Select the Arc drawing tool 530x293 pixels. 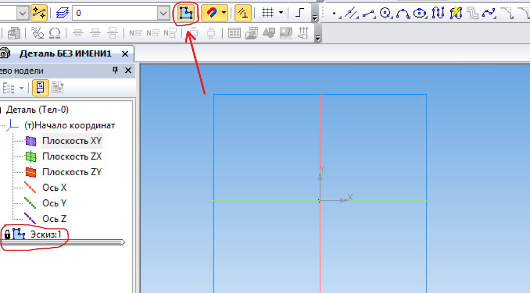[403, 13]
